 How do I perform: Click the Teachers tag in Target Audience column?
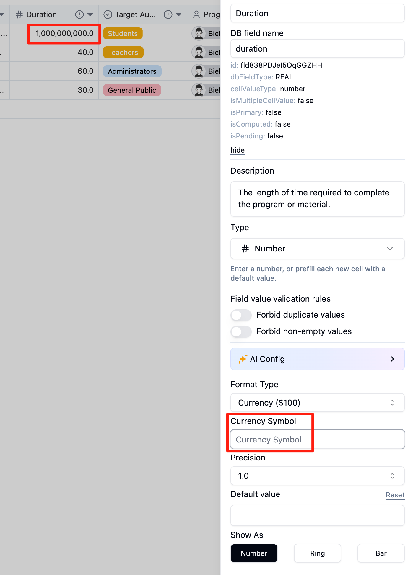click(123, 52)
